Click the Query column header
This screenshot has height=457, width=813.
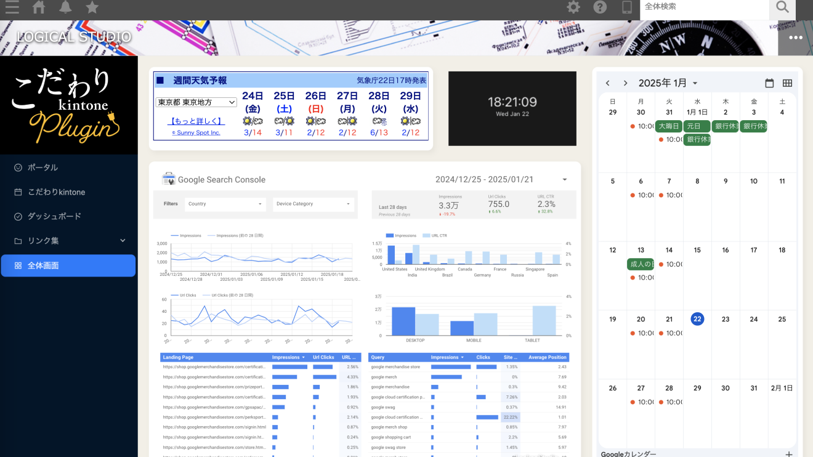click(378, 357)
